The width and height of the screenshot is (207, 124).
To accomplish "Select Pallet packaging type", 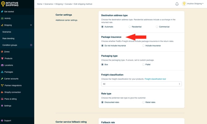I will click(x=143, y=64).
